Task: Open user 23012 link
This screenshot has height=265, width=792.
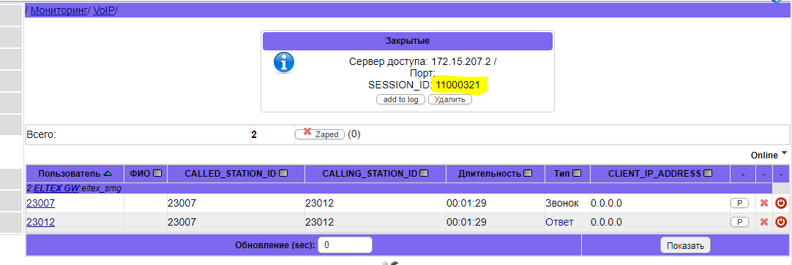Action: (40, 222)
